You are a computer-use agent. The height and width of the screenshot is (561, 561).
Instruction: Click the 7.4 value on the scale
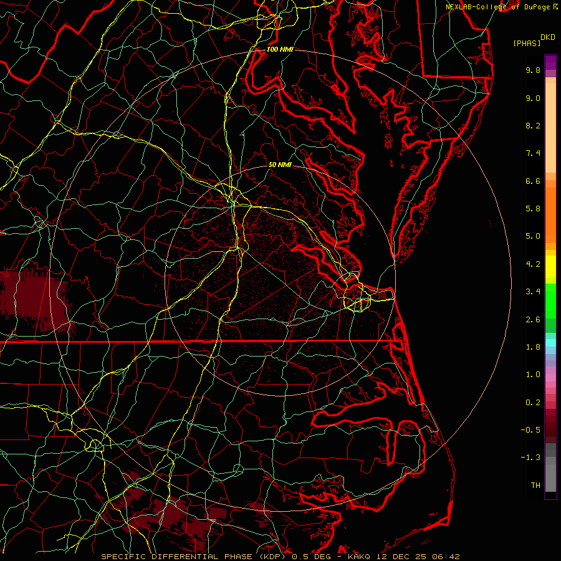pyautogui.click(x=533, y=153)
